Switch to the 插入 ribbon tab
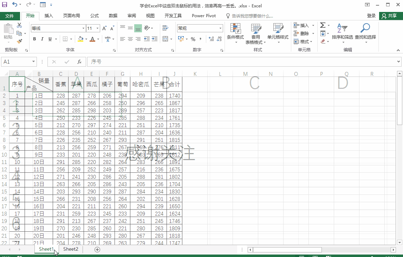Screen dimensions: 403x257 tap(48, 16)
